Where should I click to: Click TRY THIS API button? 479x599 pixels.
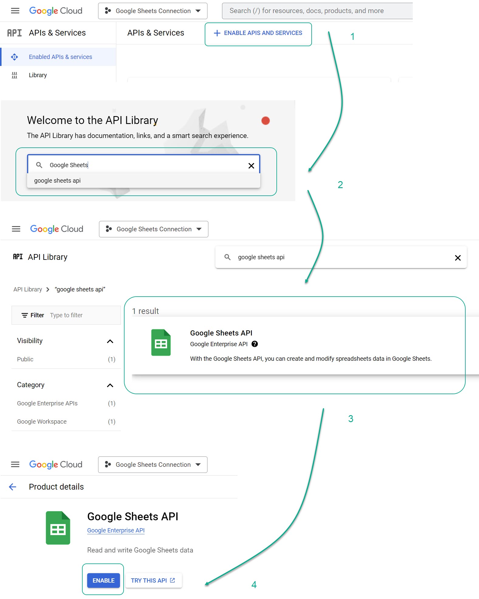click(153, 580)
